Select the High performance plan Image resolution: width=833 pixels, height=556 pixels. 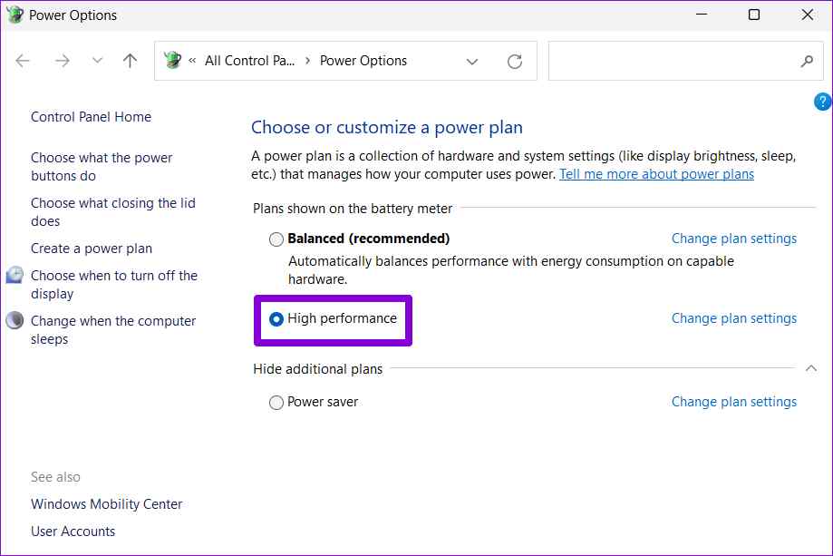(276, 319)
